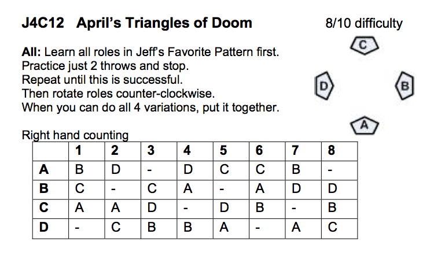Click row D, count 1 dash cell

pos(87,229)
